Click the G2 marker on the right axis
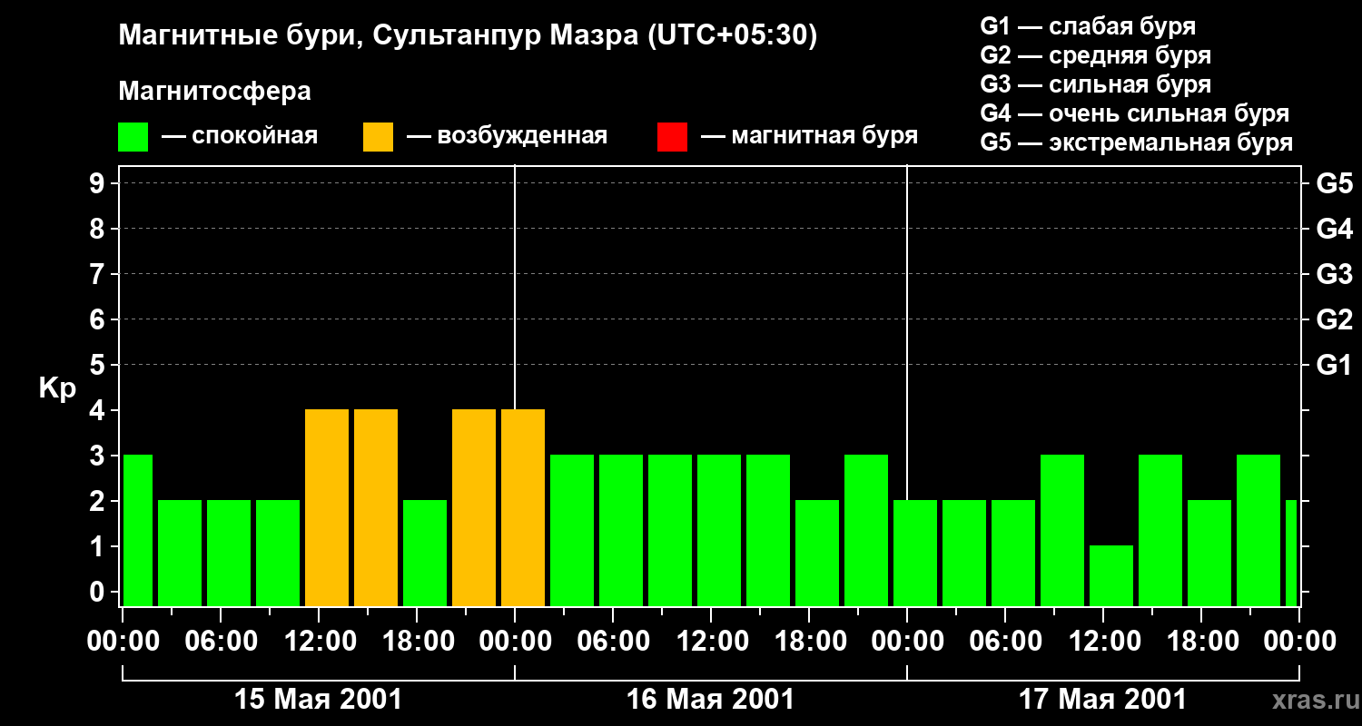Screen dimensions: 1362x726 (1334, 319)
